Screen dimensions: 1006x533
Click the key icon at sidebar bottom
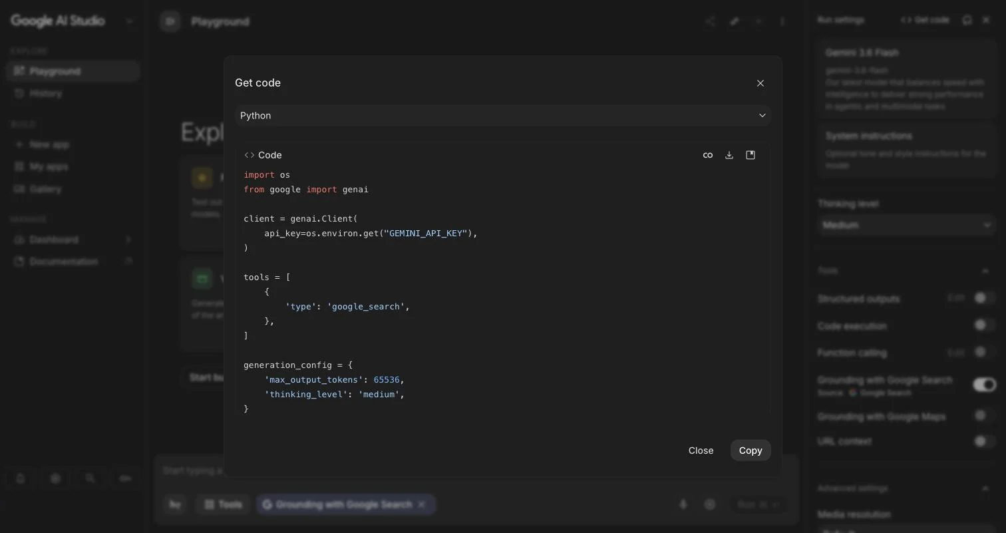click(x=125, y=478)
